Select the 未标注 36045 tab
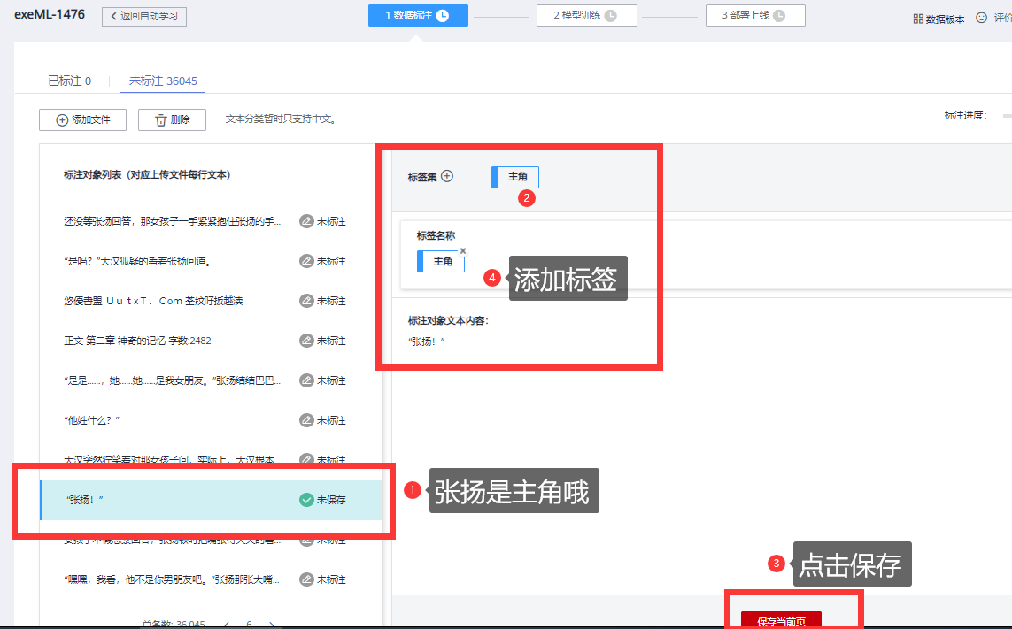Screen dimensions: 1012x629 (163, 81)
